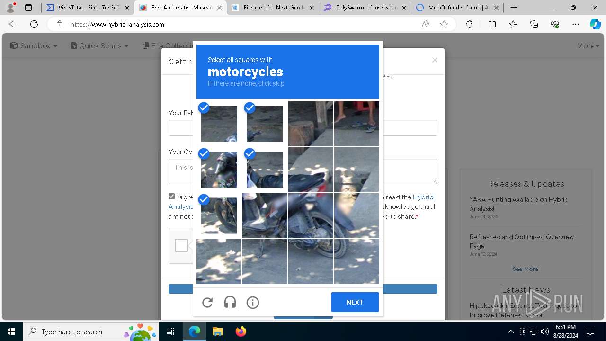
Task: Click the NEXT captcha button
Action: point(355,302)
